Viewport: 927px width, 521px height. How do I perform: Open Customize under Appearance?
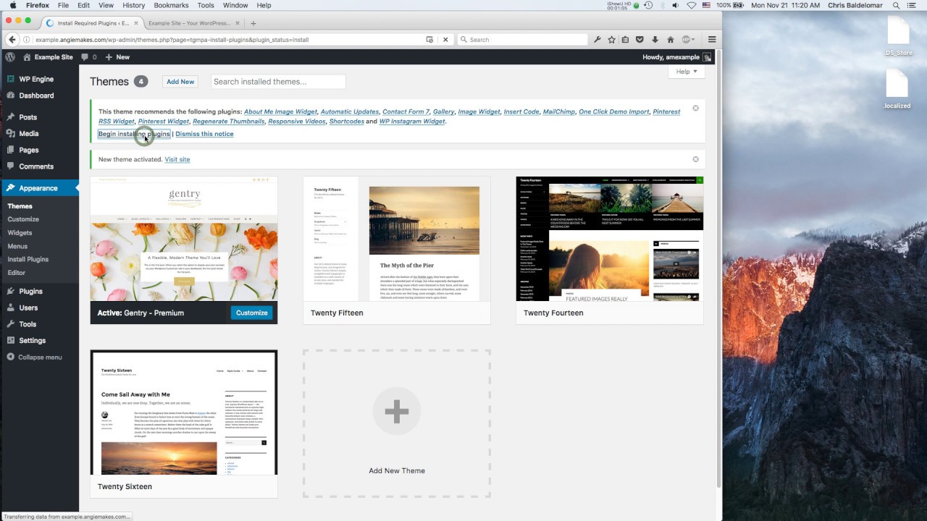23,219
